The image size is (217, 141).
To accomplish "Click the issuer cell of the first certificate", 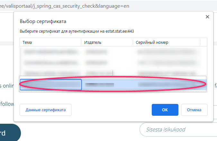I will [x=96, y=52].
